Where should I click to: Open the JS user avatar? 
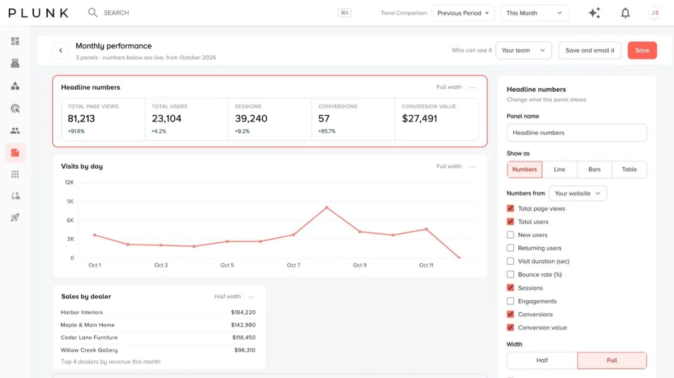point(655,13)
